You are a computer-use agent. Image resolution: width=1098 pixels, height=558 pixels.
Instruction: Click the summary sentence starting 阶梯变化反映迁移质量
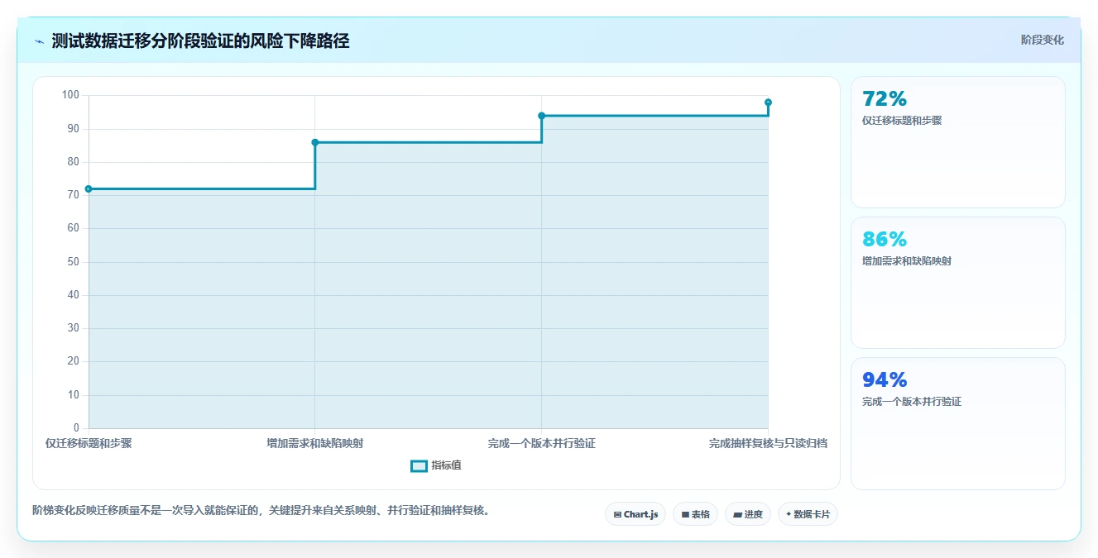pos(261,511)
